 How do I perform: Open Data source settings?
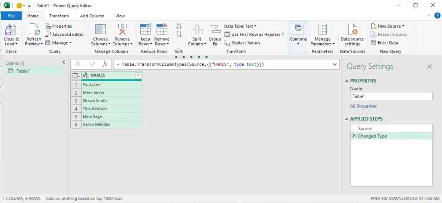click(352, 35)
